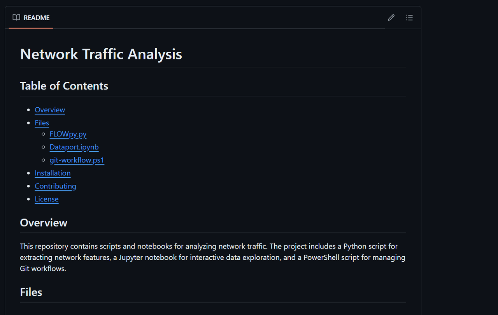Screen dimensions: 498x315
Task: Click the Files section heading at the bottom
Action: 31,292
